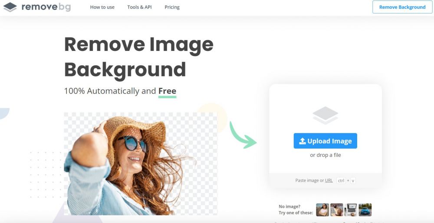Choose the laptop sample thumbnail

(351, 210)
